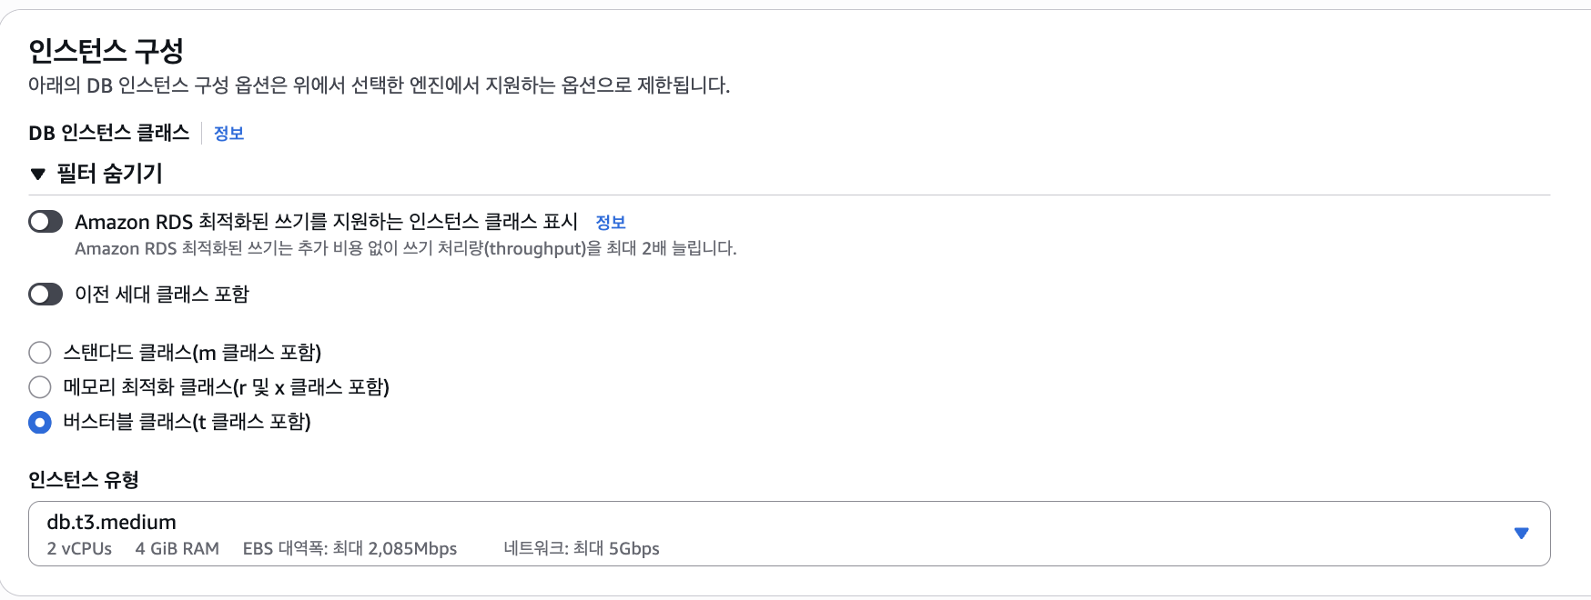The image size is (1591, 600).
Task: Turn on the 이전 세대 클래스 포함 toggle
Action: click(46, 294)
